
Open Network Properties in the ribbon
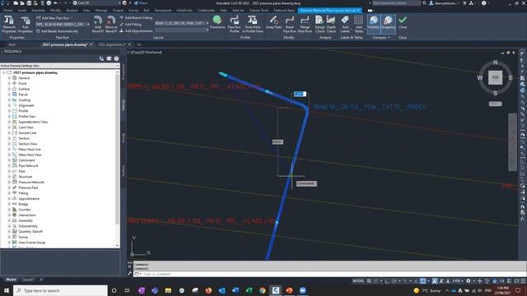click(9, 24)
